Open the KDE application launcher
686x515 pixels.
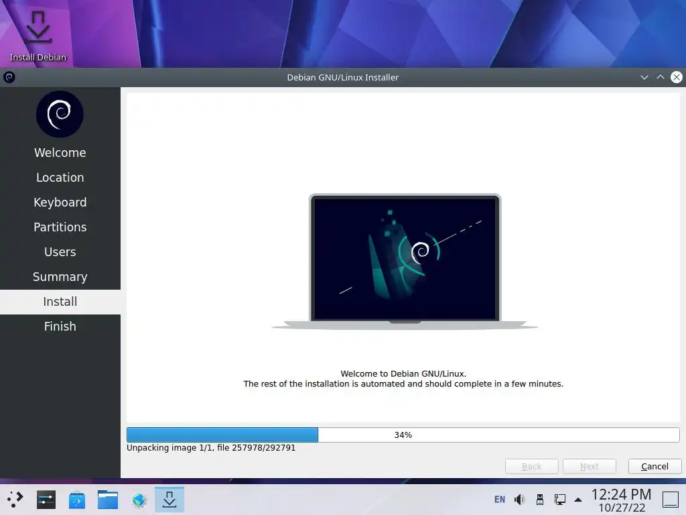coord(15,500)
